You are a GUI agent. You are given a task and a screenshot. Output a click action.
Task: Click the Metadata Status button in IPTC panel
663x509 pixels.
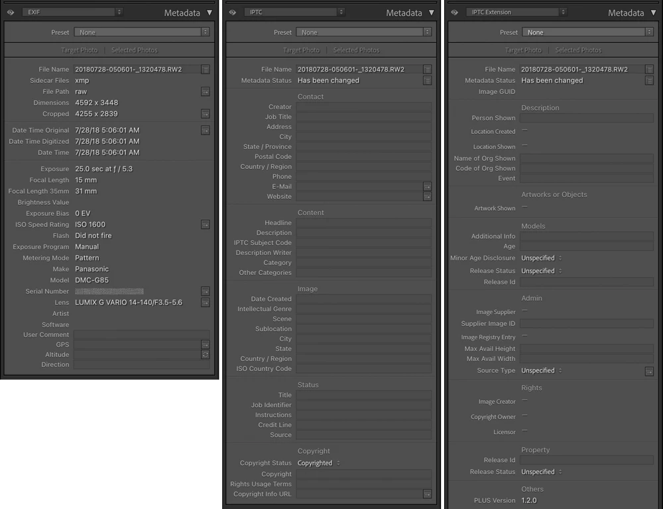[x=427, y=80]
